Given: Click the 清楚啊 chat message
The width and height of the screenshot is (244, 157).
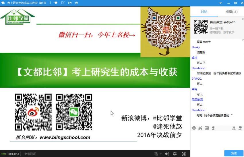Looking at the screenshot, I should tap(201, 52).
